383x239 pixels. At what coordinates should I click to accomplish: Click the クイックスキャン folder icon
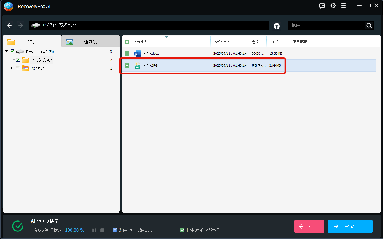pyautogui.click(x=25, y=60)
